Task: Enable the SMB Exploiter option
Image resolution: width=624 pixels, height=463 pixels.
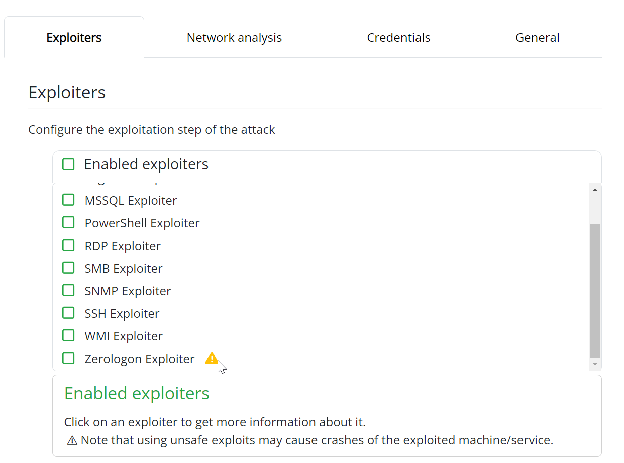Action: pos(68,268)
